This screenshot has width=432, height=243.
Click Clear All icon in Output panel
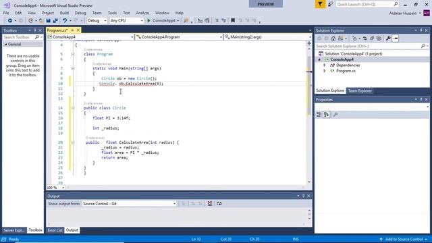pyautogui.click(x=210, y=204)
